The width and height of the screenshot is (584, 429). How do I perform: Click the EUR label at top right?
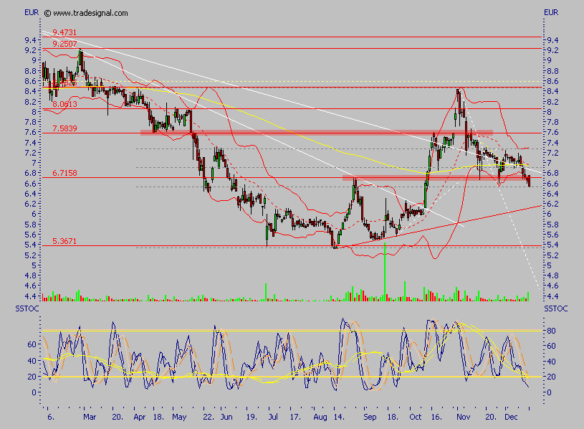pos(551,13)
